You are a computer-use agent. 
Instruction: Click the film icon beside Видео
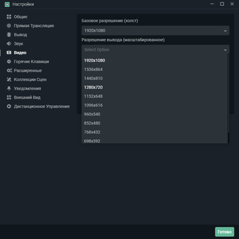(9, 53)
